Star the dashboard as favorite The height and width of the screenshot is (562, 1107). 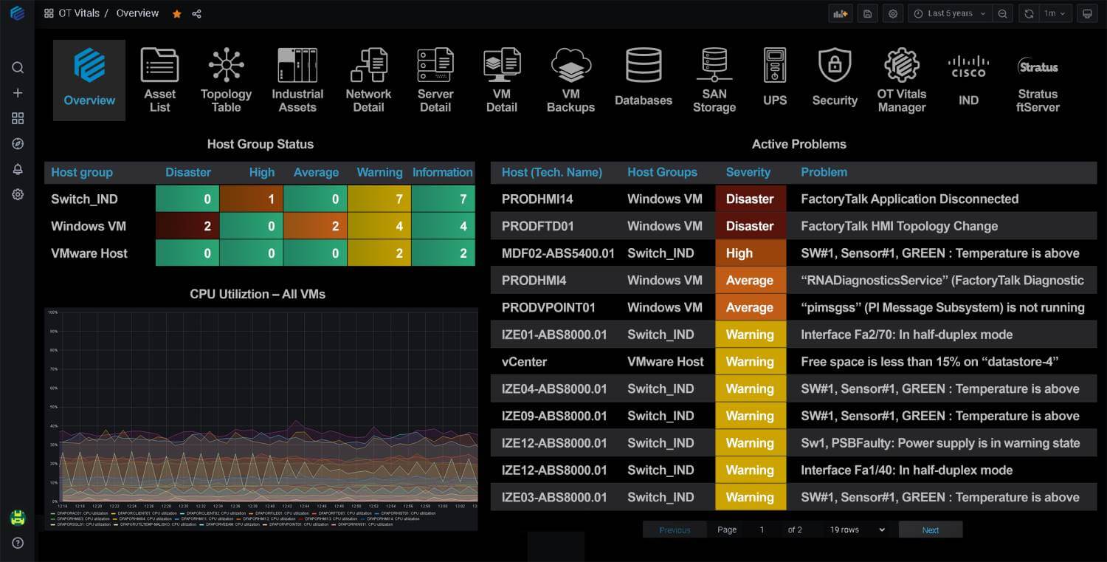[x=176, y=13]
